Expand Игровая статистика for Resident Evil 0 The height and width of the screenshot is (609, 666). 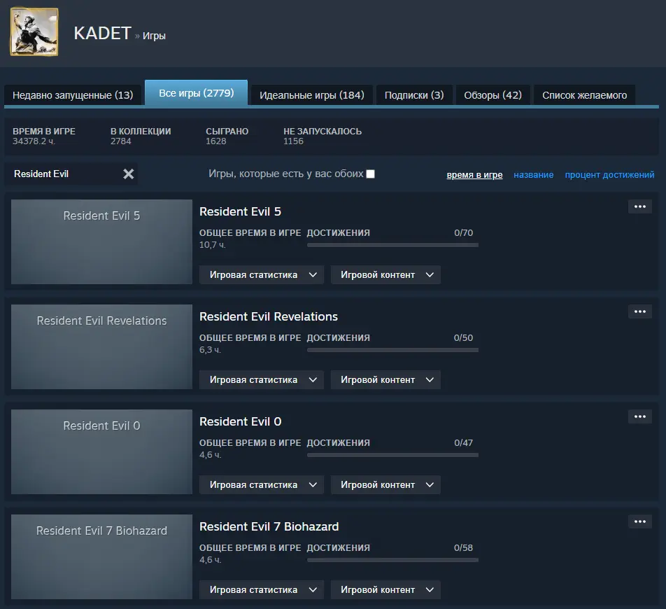click(x=262, y=484)
